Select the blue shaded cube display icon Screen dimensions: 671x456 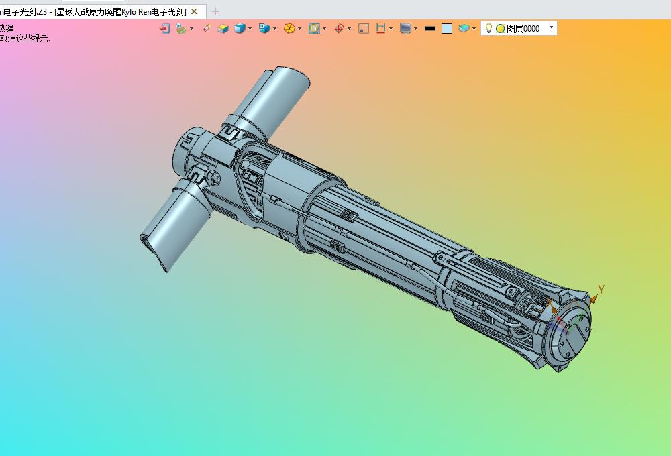[x=240, y=29]
